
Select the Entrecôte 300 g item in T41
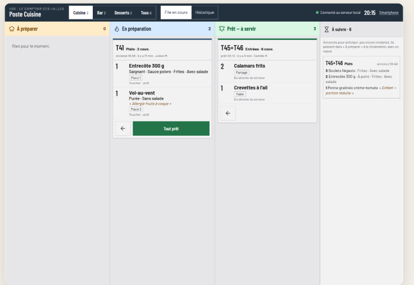162,74
